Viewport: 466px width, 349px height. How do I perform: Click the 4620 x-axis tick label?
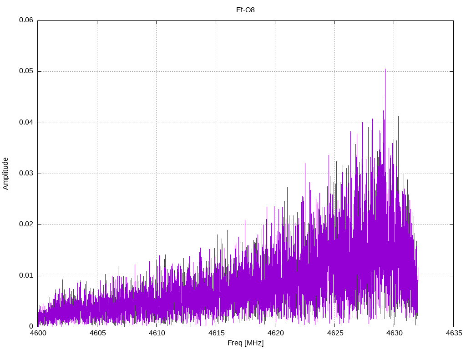coord(275,333)
